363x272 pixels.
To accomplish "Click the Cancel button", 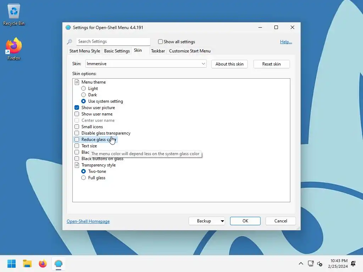I will pyautogui.click(x=281, y=221).
